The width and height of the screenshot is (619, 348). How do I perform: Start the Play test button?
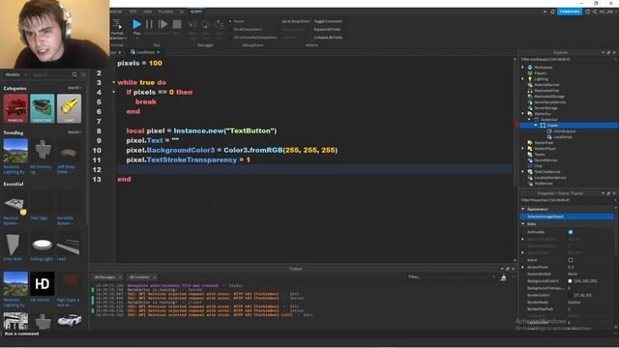click(136, 24)
